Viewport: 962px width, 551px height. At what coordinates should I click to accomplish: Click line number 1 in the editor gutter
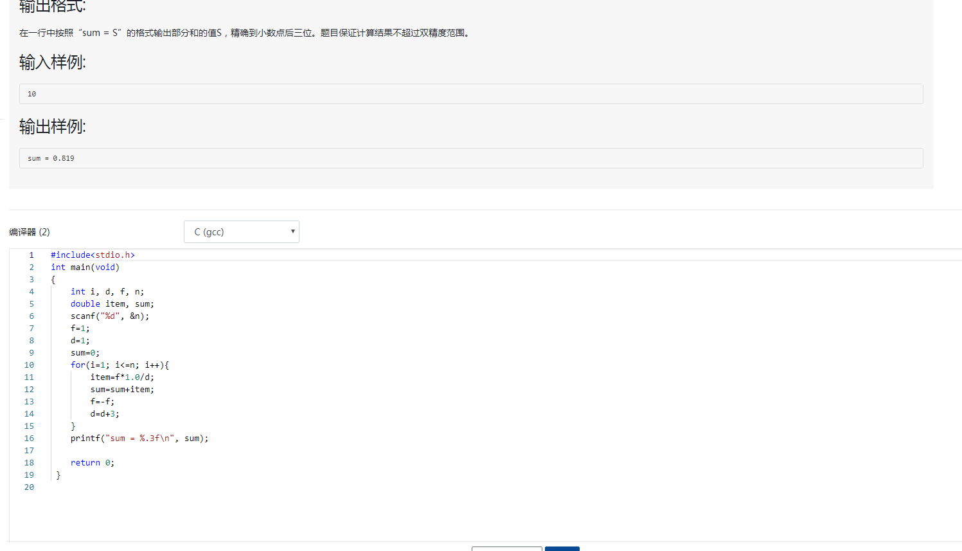point(31,255)
